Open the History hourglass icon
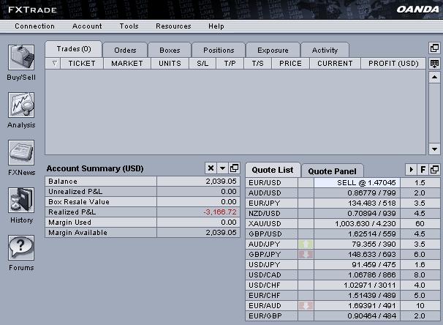Viewport: 443px width, 325px height. pyautogui.click(x=21, y=200)
